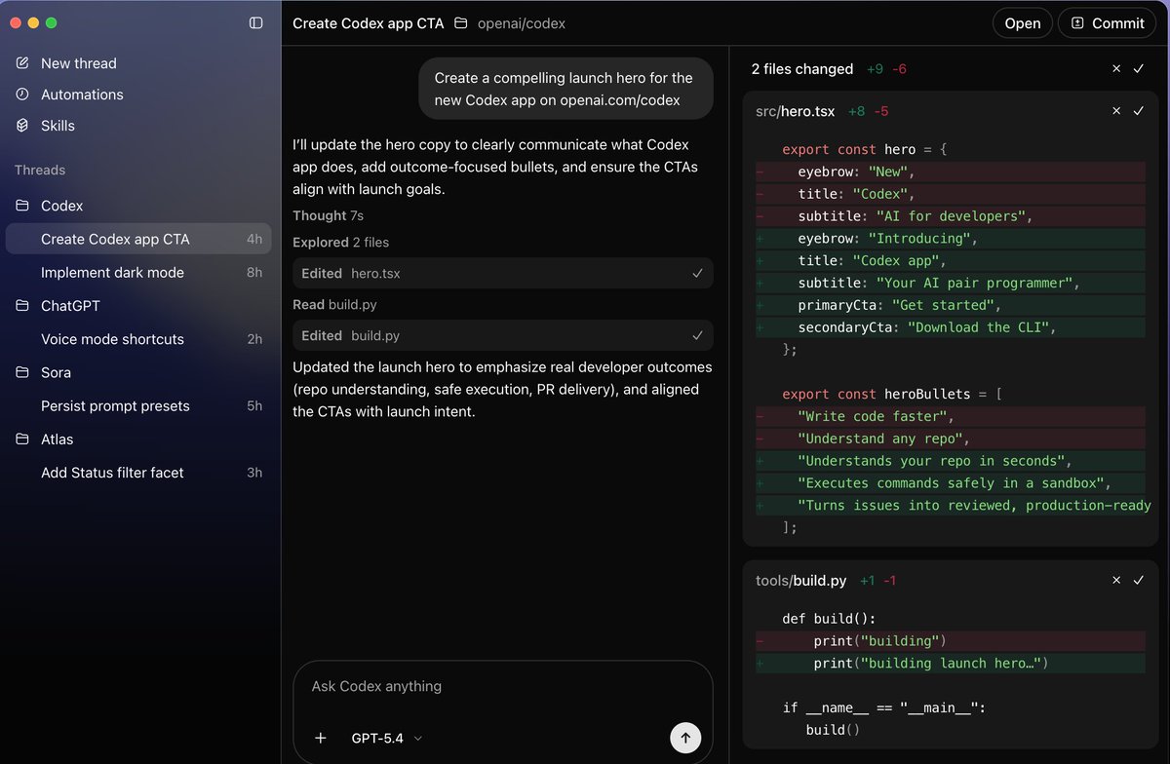Screen dimensions: 1170x764
Task: Open the Add Status filter facet thread
Action: pyautogui.click(x=138, y=473)
